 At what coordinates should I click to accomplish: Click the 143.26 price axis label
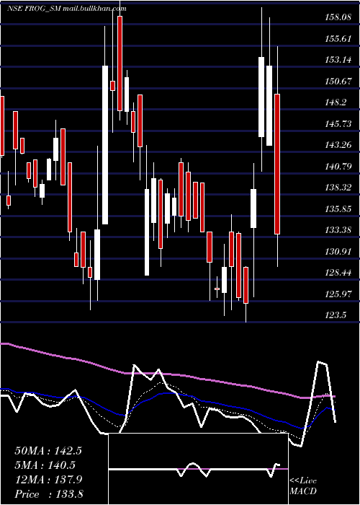[x=338, y=144]
